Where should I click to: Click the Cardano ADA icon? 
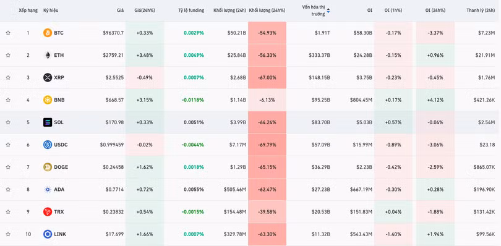point(48,190)
